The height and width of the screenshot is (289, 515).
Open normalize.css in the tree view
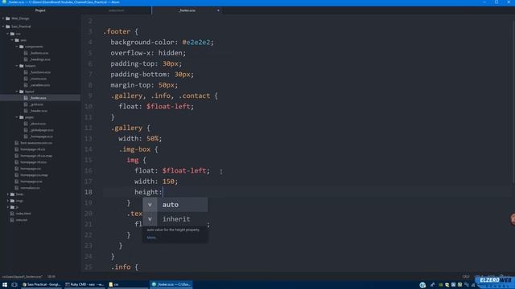[x=30, y=188]
